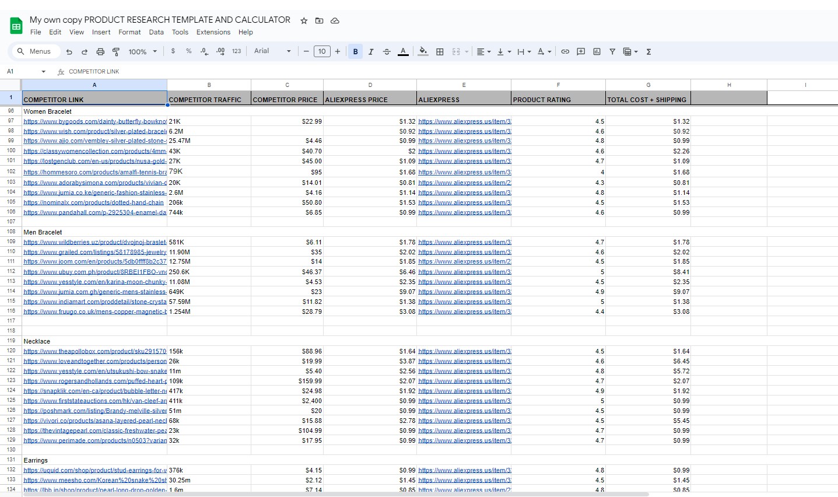Open the Tools menu
This screenshot has width=838, height=497.
point(180,32)
